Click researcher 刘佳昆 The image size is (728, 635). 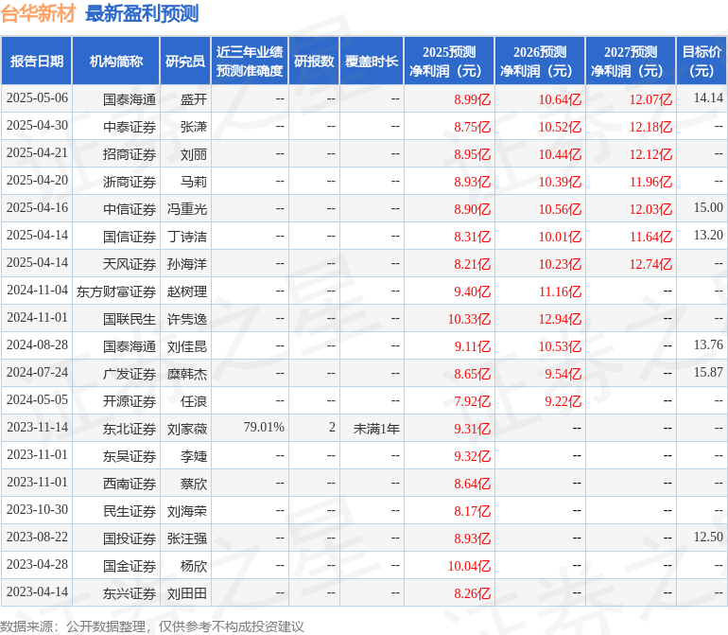[x=187, y=345]
